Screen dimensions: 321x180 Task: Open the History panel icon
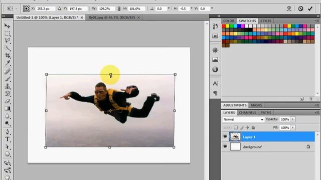tap(215, 26)
